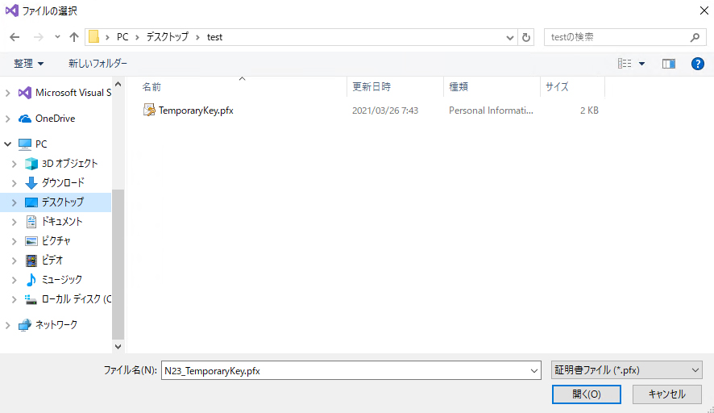This screenshot has width=714, height=413.
Task: Click 2 KB size cell
Action: coord(589,111)
